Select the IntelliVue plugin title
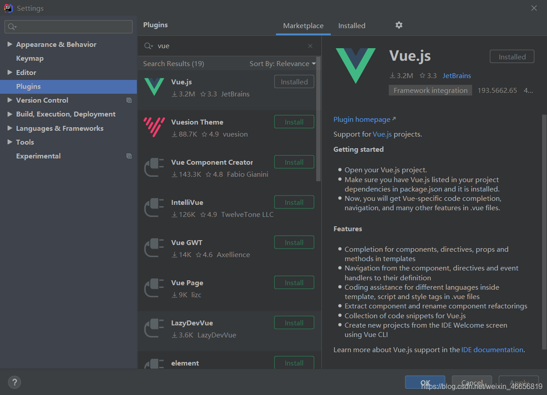Image resolution: width=547 pixels, height=395 pixels. click(x=187, y=203)
